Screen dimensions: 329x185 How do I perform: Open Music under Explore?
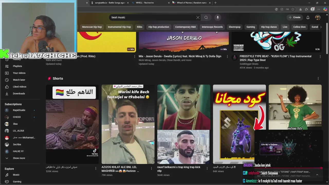16,175
